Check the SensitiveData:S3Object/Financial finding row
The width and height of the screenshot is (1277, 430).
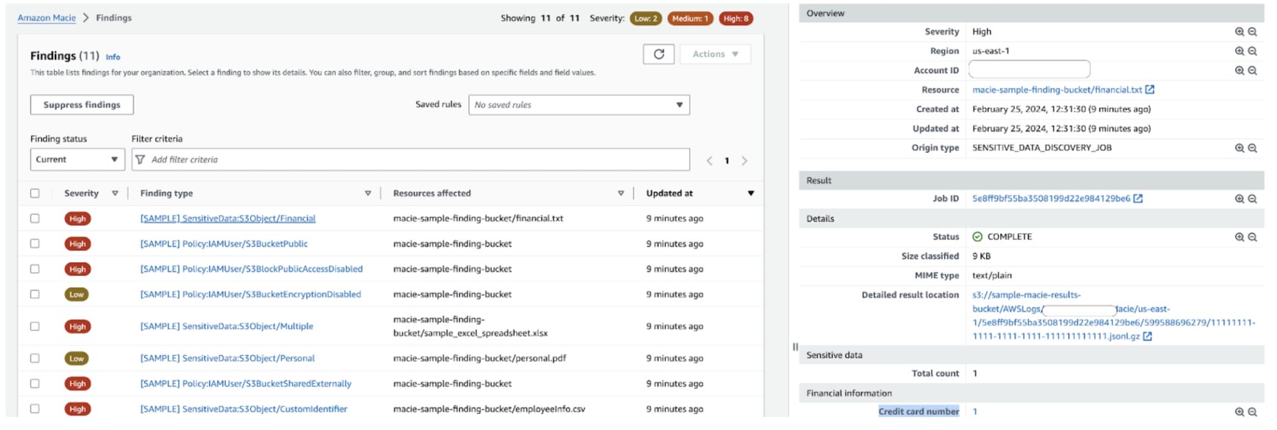click(35, 219)
